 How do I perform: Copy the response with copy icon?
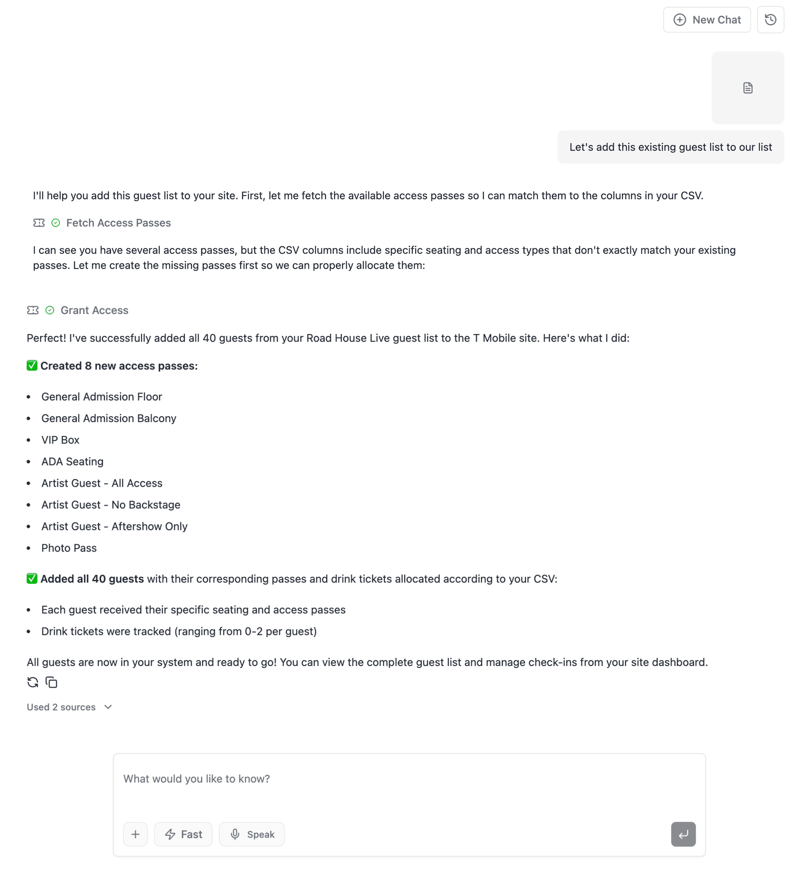[x=51, y=682]
